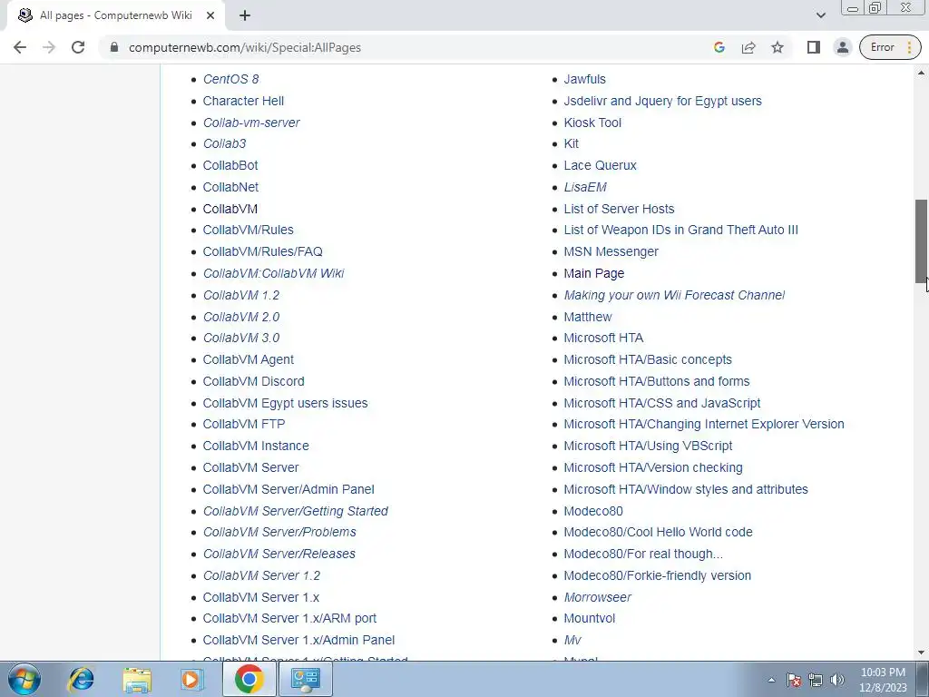Click the Chrome taskbar icon
The width and height of the screenshot is (929, 697).
point(249,679)
